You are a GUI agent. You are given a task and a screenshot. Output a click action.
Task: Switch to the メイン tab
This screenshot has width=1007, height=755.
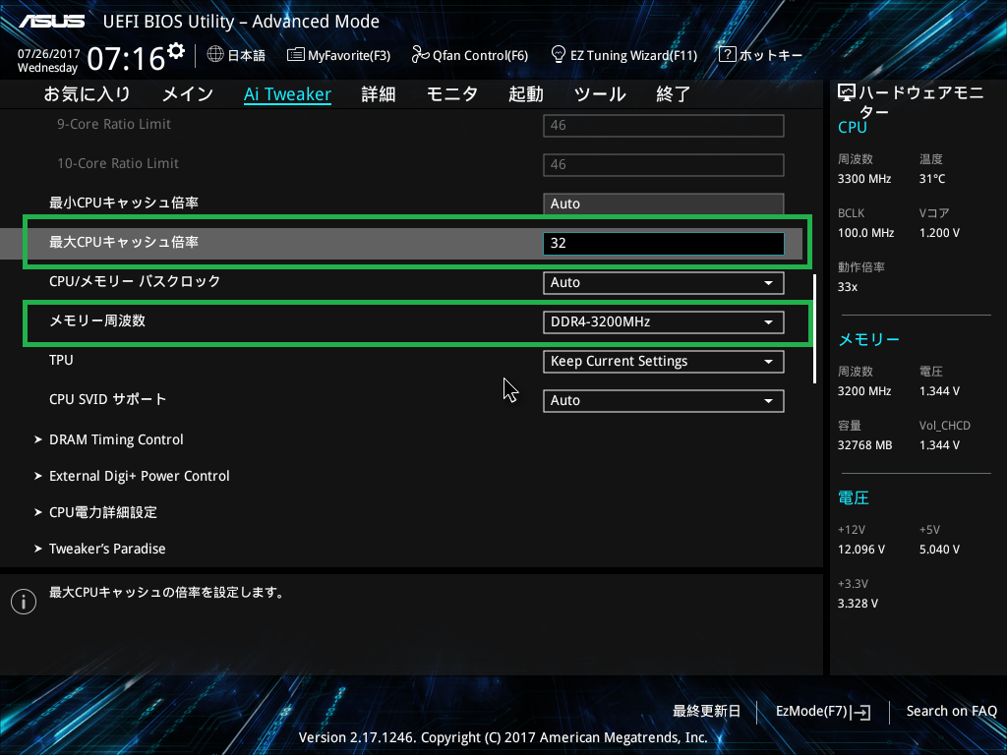[188, 94]
